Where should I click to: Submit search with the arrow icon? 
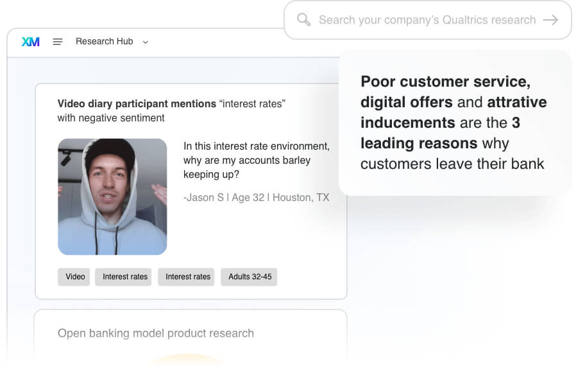550,20
